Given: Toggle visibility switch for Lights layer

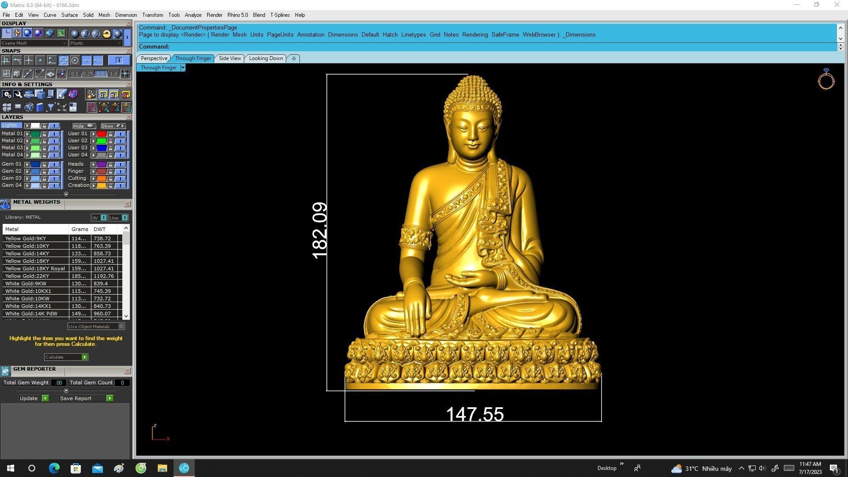Looking at the screenshot, I should coord(54,126).
